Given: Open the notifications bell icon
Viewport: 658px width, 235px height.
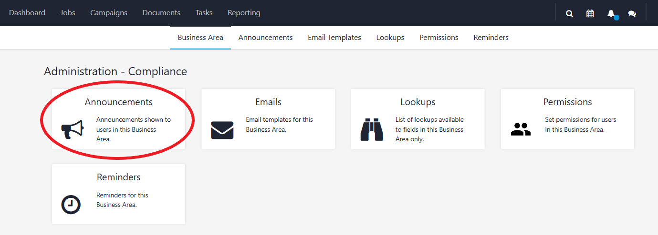Looking at the screenshot, I should (x=611, y=13).
